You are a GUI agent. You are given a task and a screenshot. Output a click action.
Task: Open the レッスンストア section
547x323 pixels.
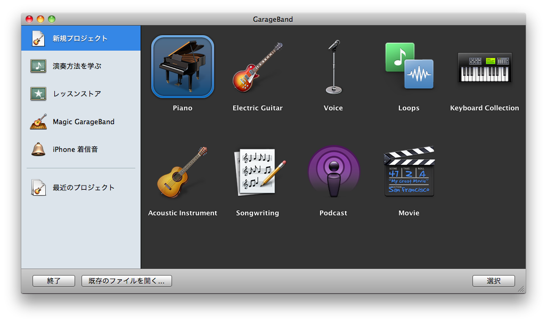click(x=81, y=94)
